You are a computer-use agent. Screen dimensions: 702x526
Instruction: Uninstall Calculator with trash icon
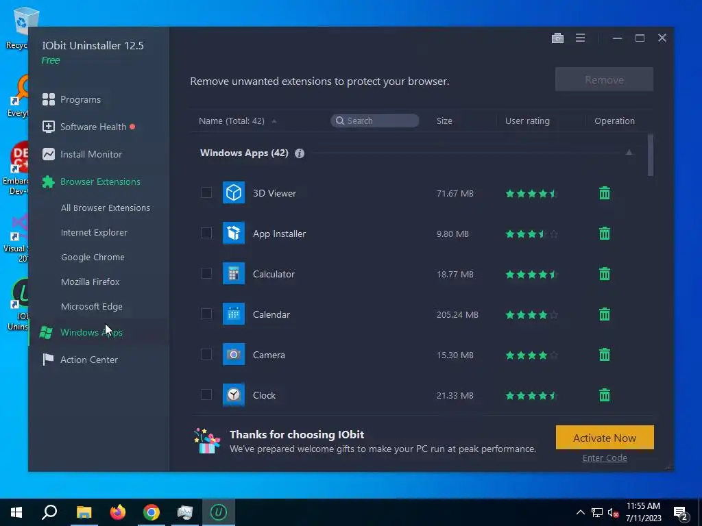point(605,274)
